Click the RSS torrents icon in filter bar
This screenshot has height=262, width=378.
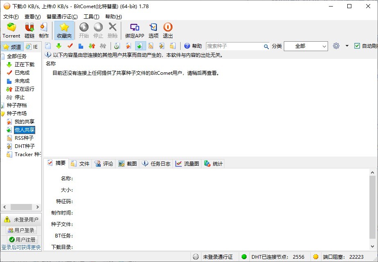pyautogui.click(x=151, y=46)
